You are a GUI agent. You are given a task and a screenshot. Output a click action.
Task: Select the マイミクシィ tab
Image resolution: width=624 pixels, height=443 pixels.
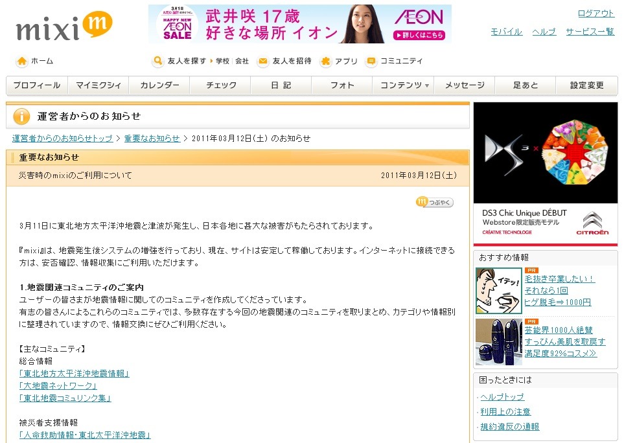[98, 85]
